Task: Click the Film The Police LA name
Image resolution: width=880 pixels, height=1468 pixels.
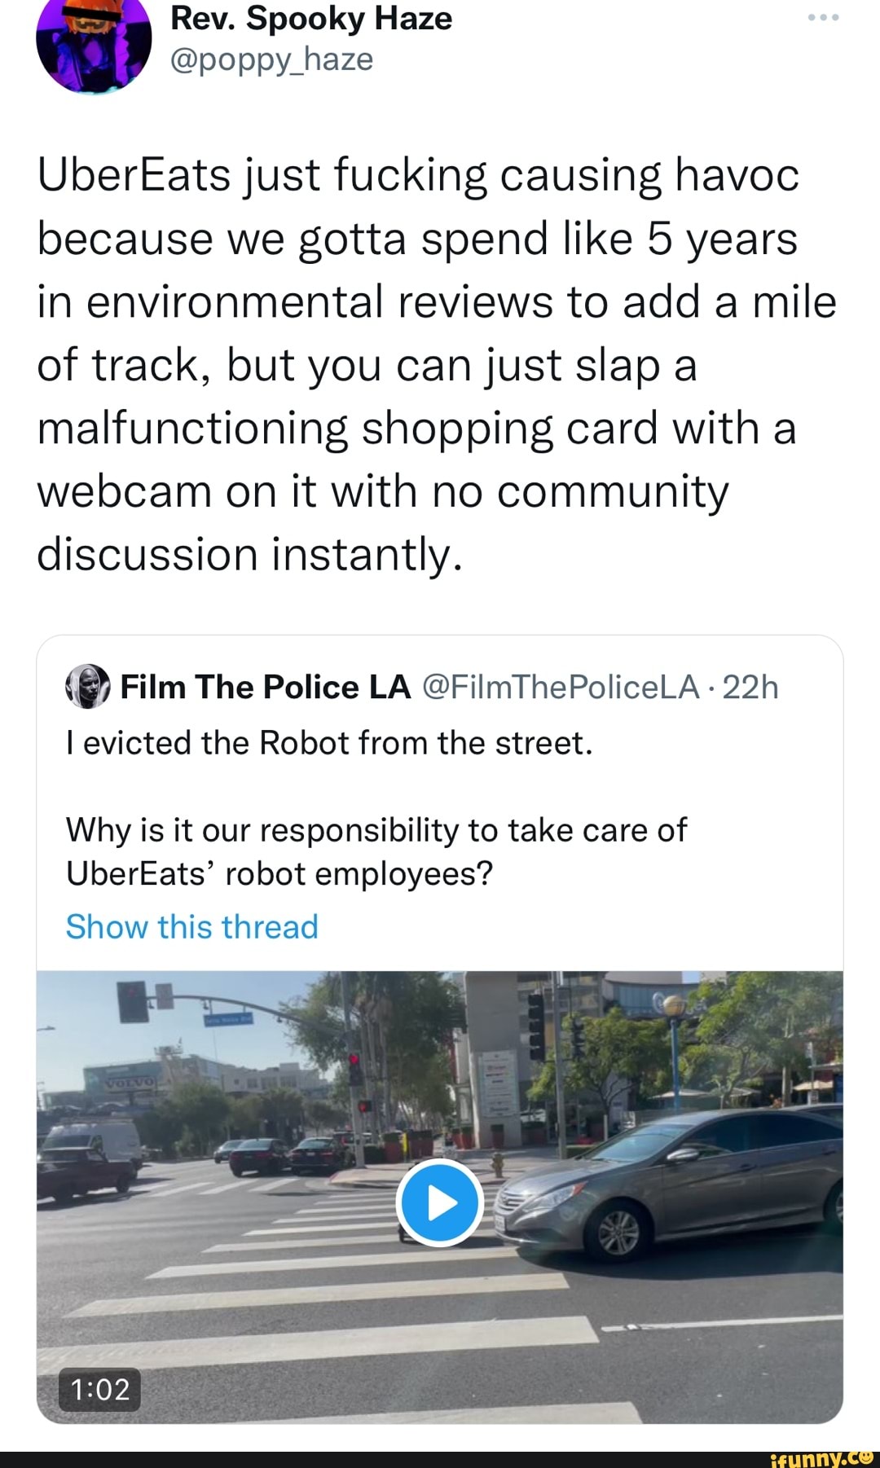Action: click(266, 687)
